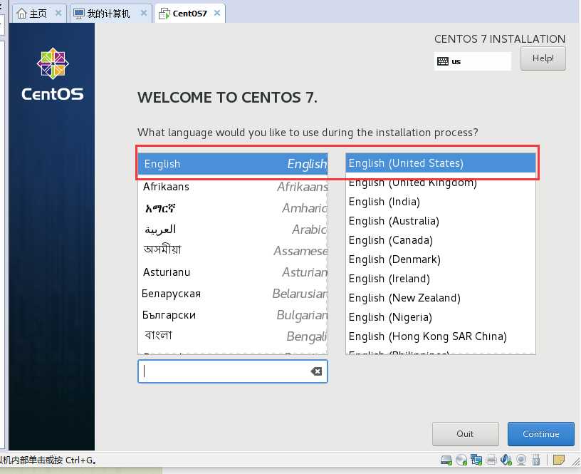
Task: Clear the language search field with backspace icon
Action: [x=316, y=371]
